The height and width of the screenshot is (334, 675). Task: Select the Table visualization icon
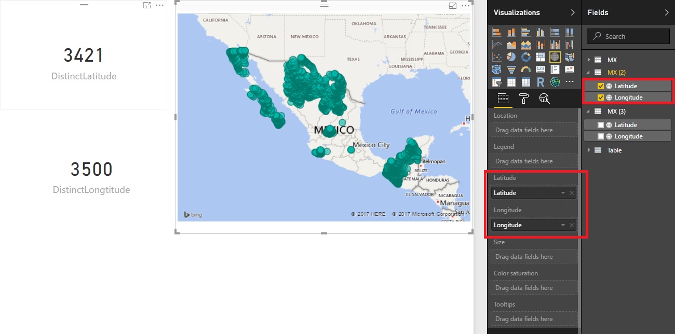(511, 82)
